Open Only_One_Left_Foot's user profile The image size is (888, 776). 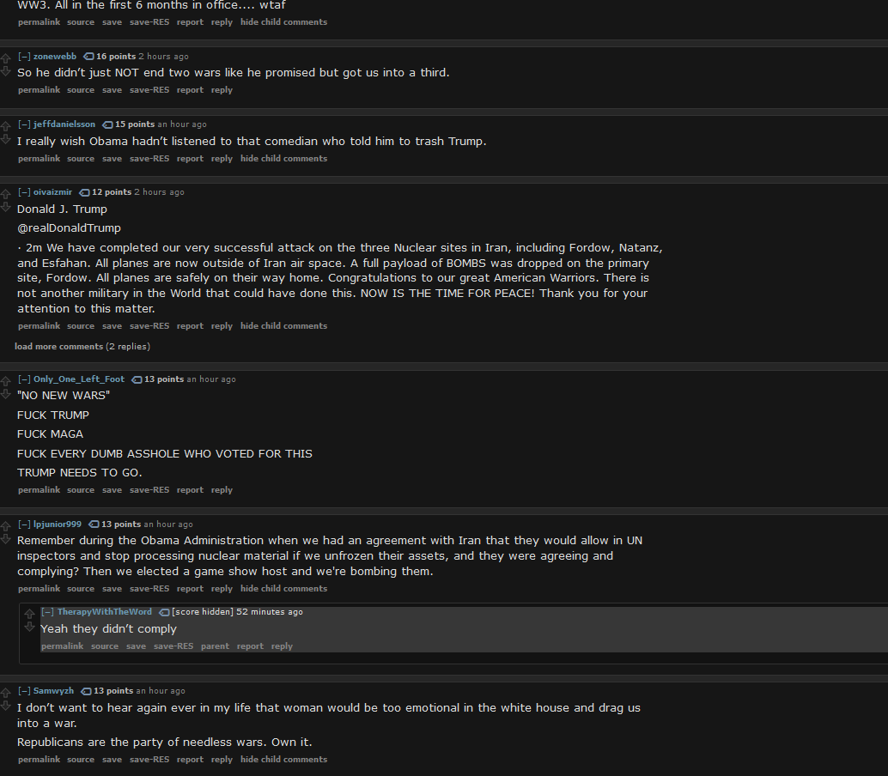(x=79, y=379)
